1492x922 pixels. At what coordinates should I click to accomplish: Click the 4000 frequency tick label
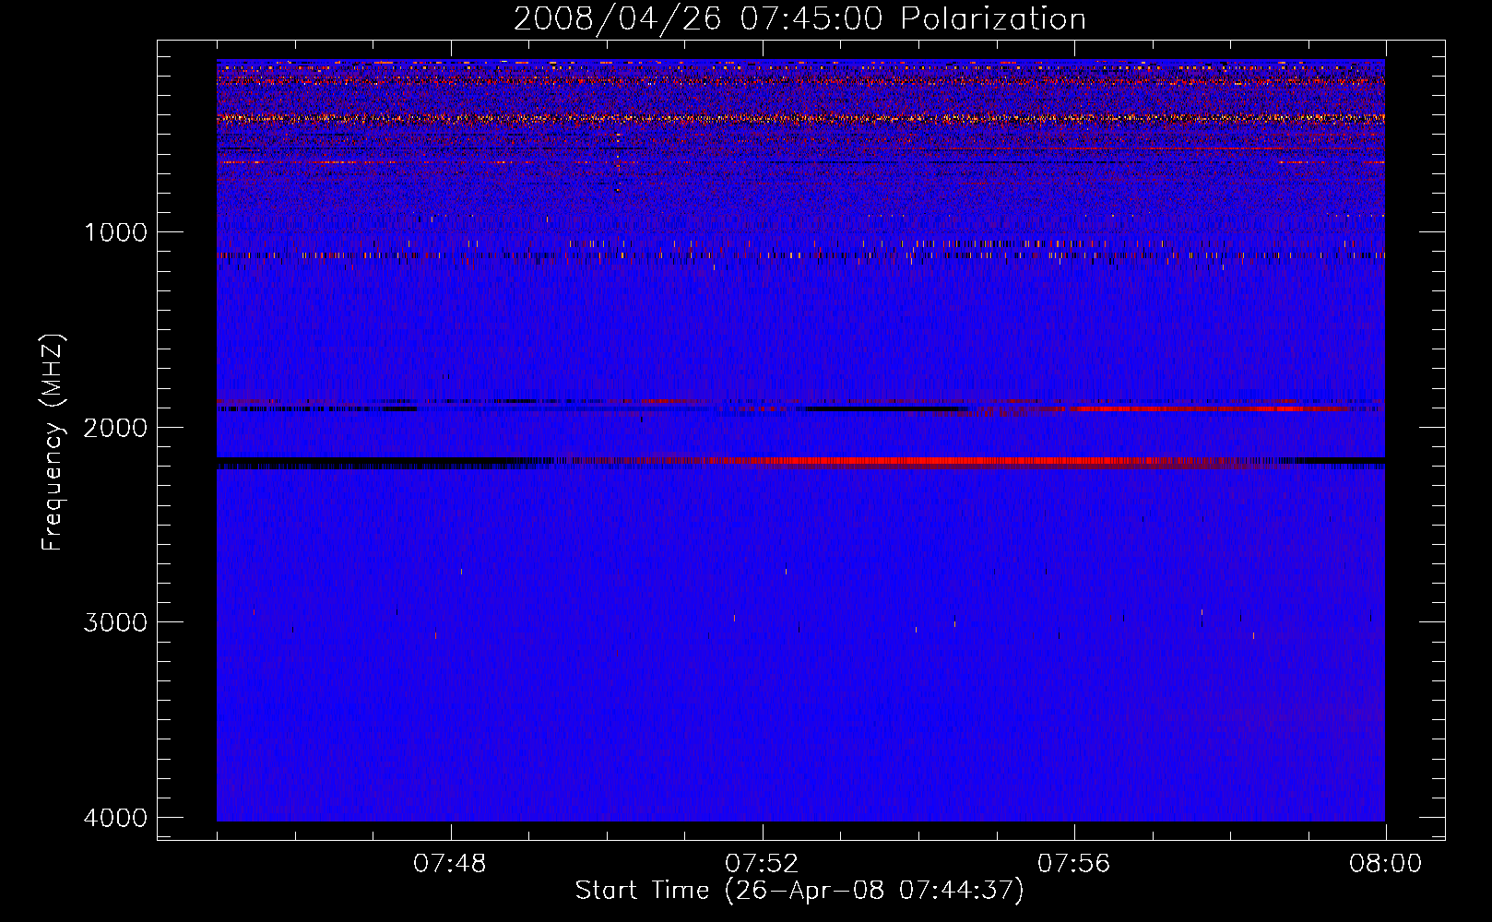[x=115, y=818]
